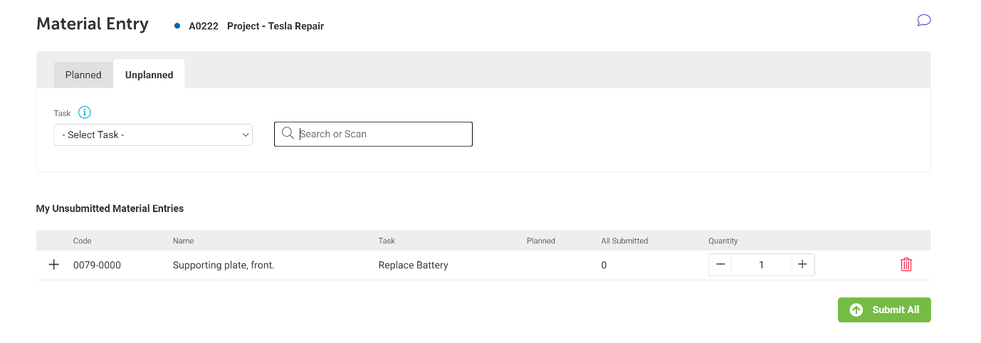Click the Project - Tesla Repair title
The width and height of the screenshot is (981, 343).
pos(275,26)
